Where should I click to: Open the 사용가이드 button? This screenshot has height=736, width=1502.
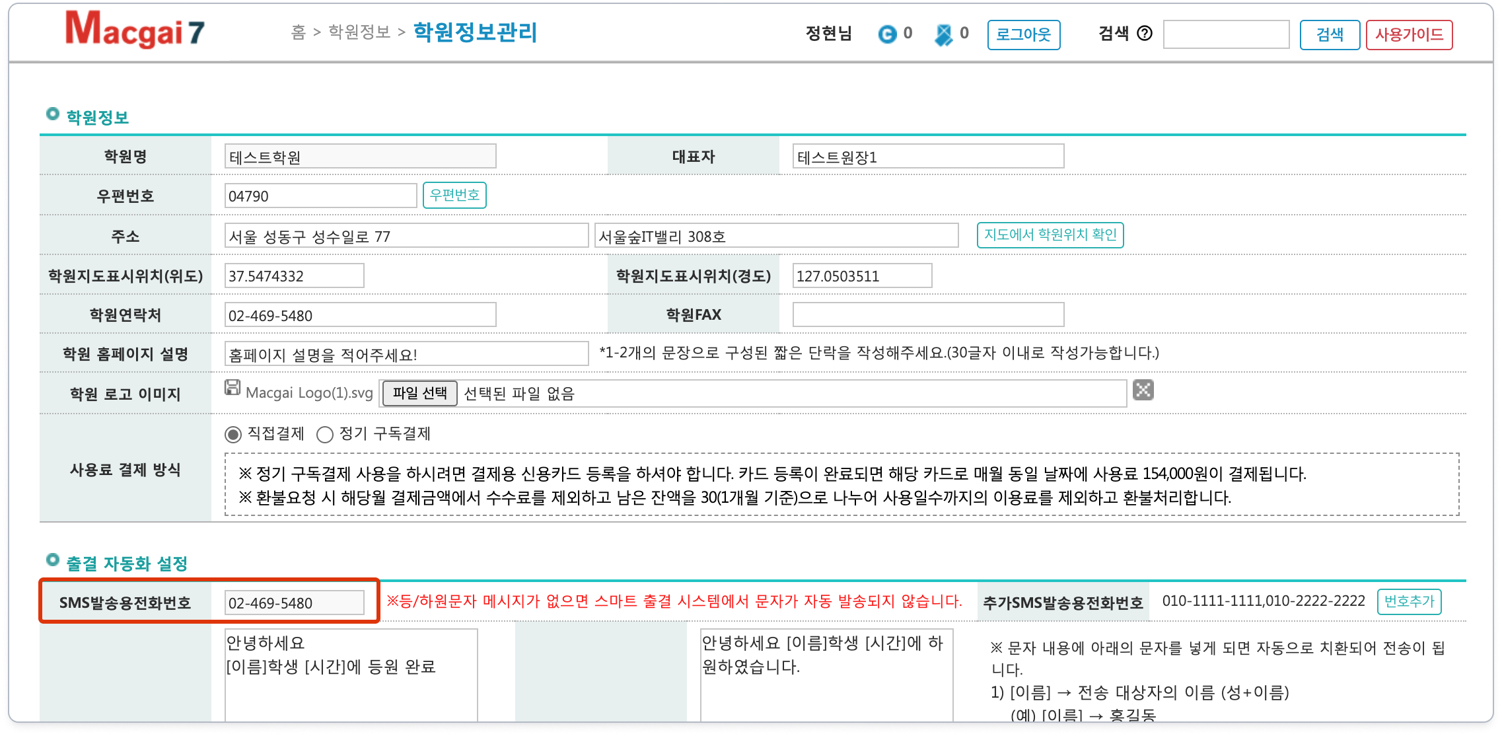(1408, 35)
